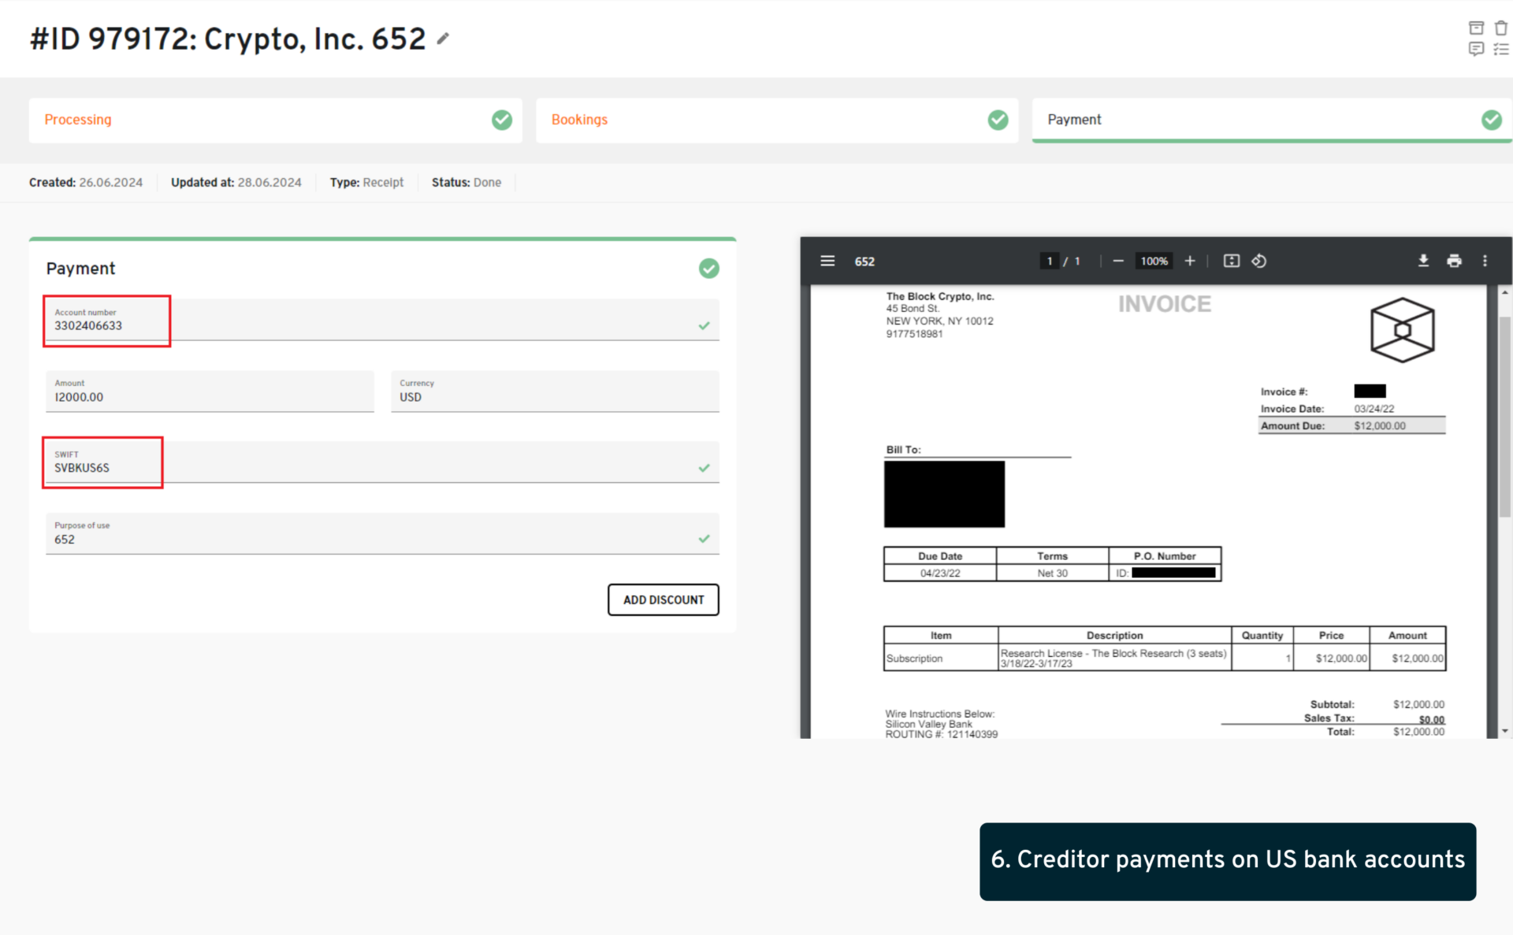This screenshot has height=935, width=1513.
Task: Open the checklist tasks icon
Action: (x=1501, y=49)
